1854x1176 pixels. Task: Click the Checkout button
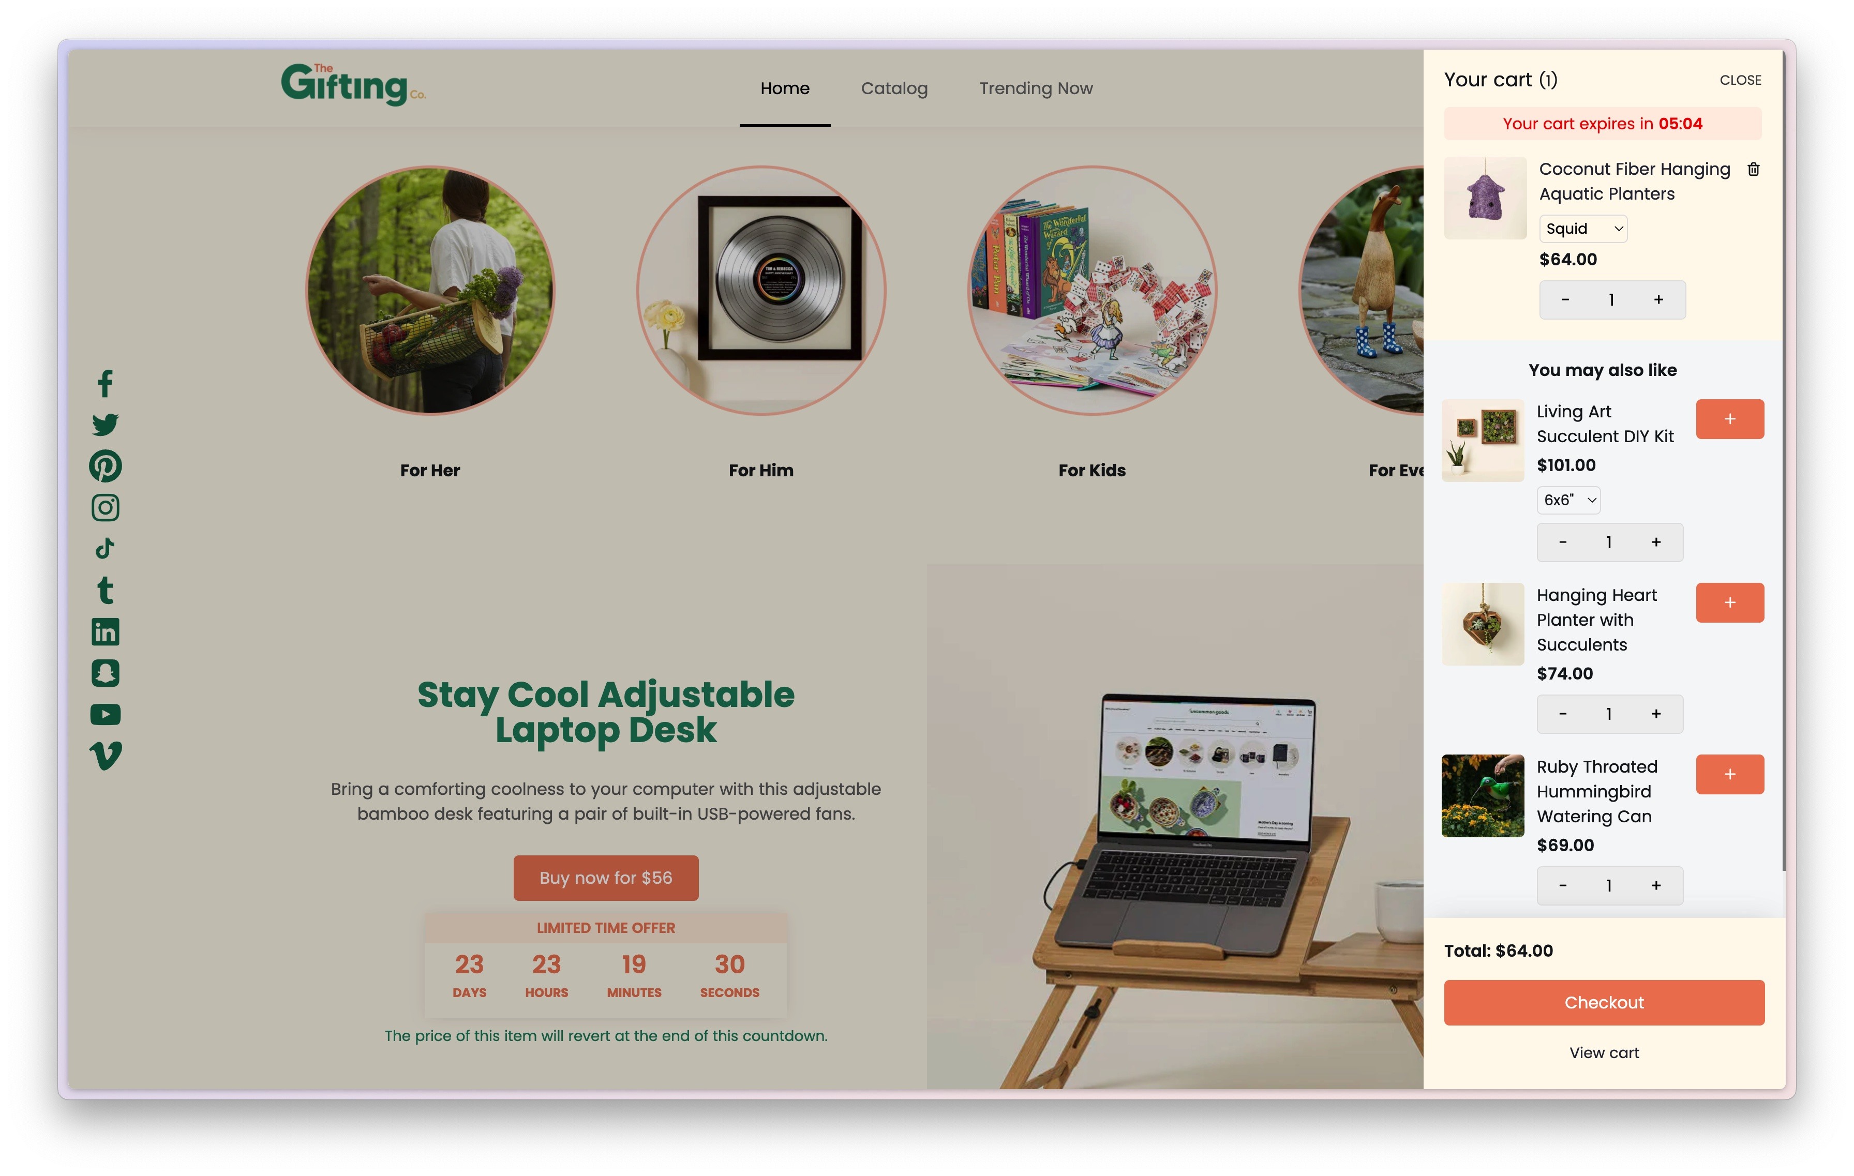(1604, 1002)
